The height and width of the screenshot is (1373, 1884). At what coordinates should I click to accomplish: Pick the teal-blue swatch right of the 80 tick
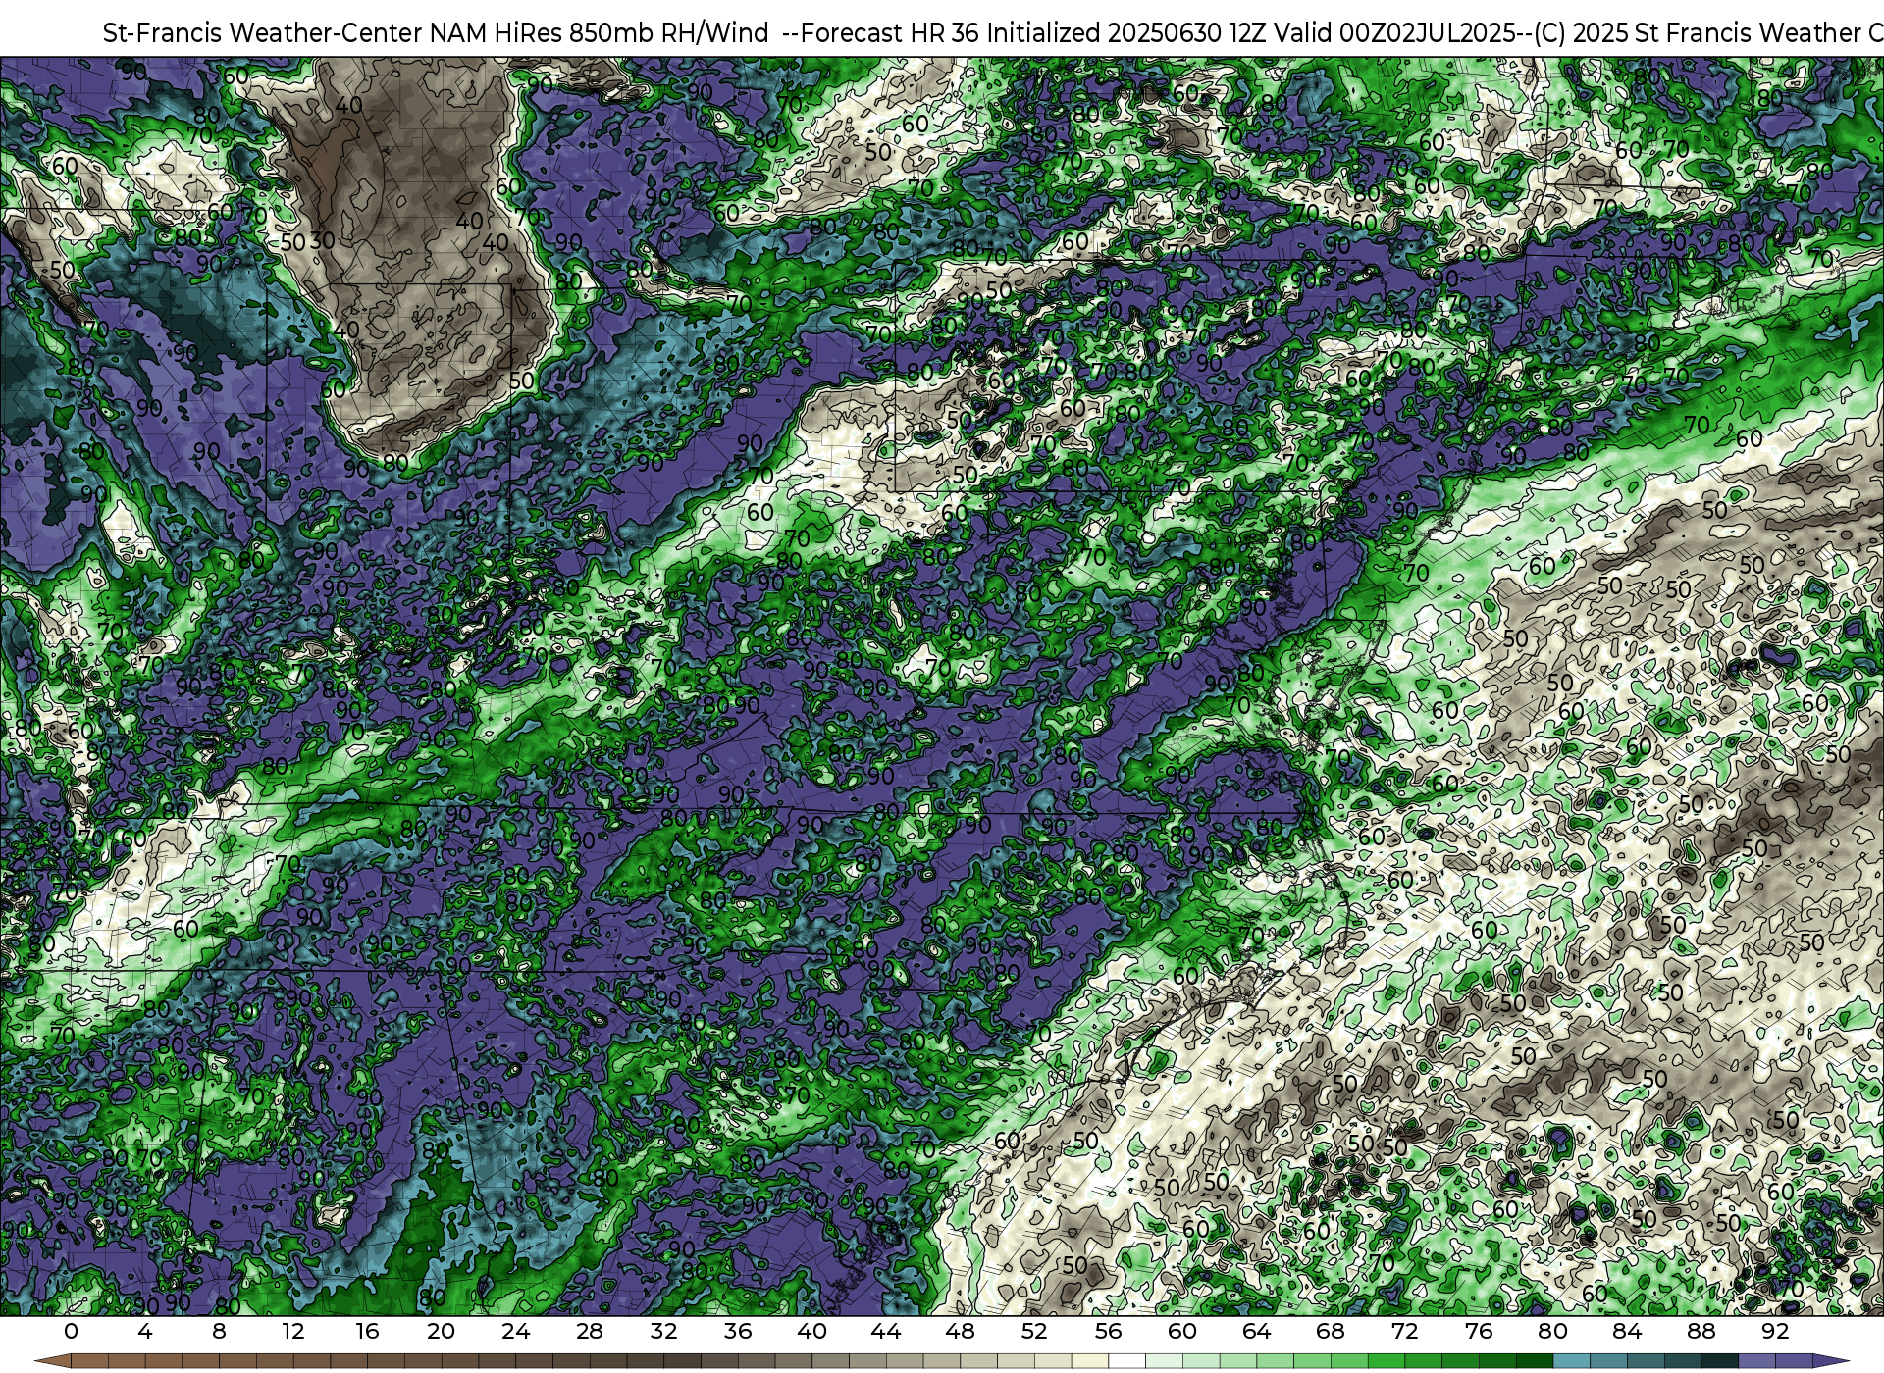tap(1571, 1361)
